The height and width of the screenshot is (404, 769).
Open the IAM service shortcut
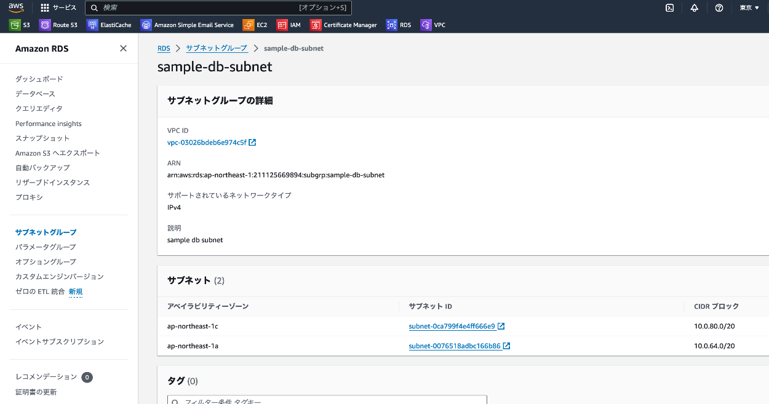[x=289, y=25]
